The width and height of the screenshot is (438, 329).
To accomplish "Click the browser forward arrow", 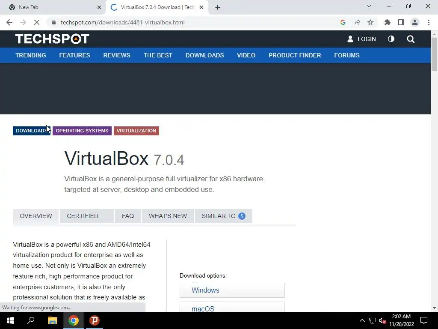I will (23, 22).
